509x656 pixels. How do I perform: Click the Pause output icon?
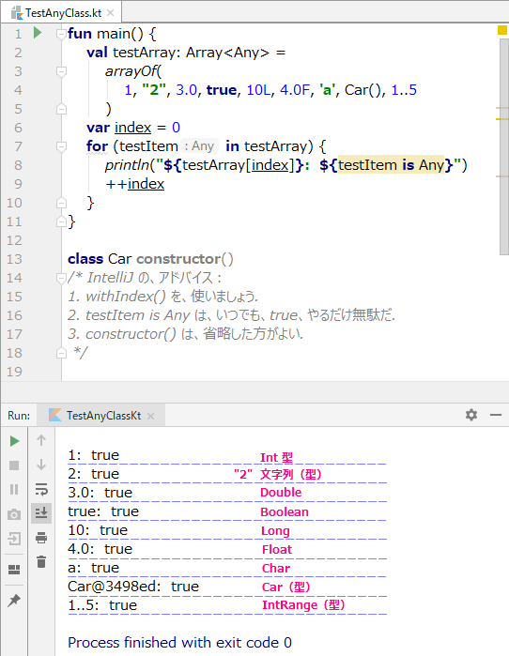pyautogui.click(x=14, y=490)
